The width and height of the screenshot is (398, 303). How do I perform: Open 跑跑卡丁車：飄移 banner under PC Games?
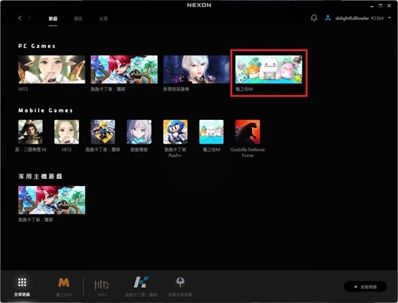pyautogui.click(x=124, y=70)
